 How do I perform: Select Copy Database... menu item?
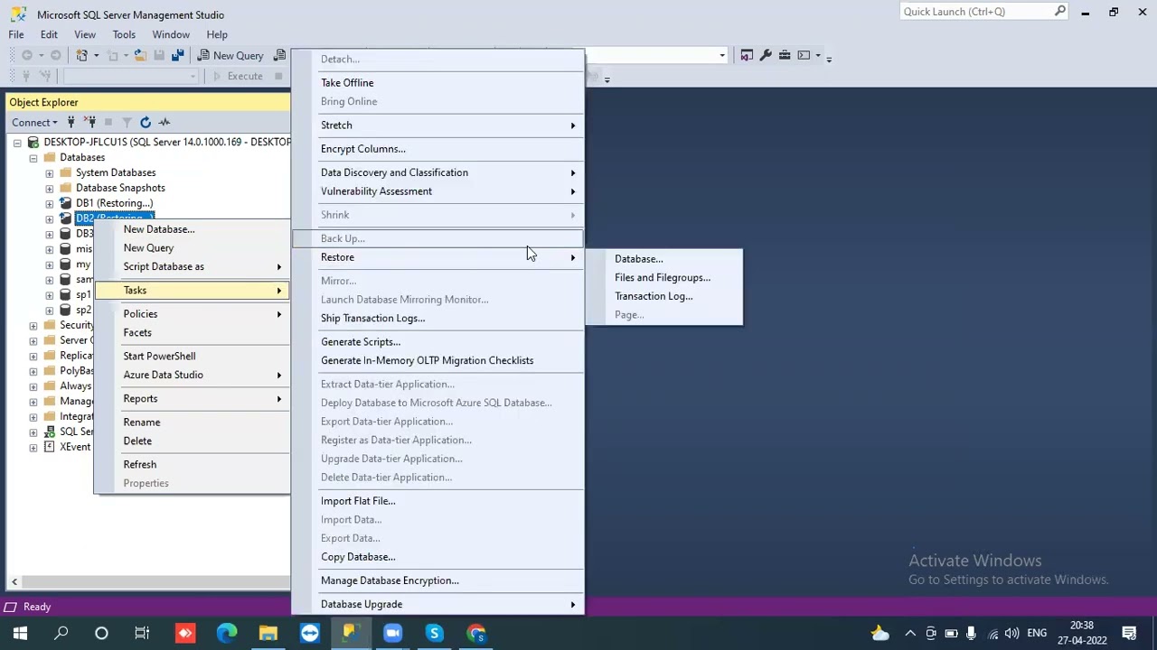[438, 557]
